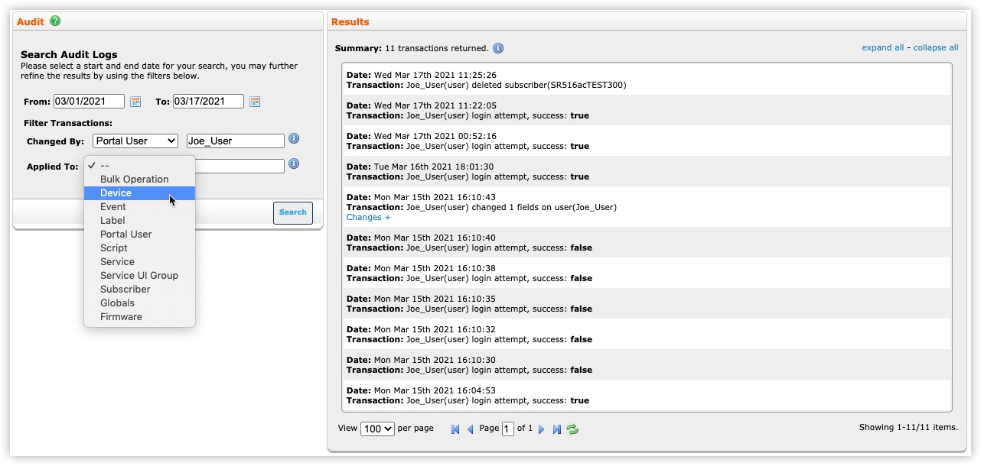Pick Firmware from the dropdown list
This screenshot has height=466, width=981.
pos(121,317)
